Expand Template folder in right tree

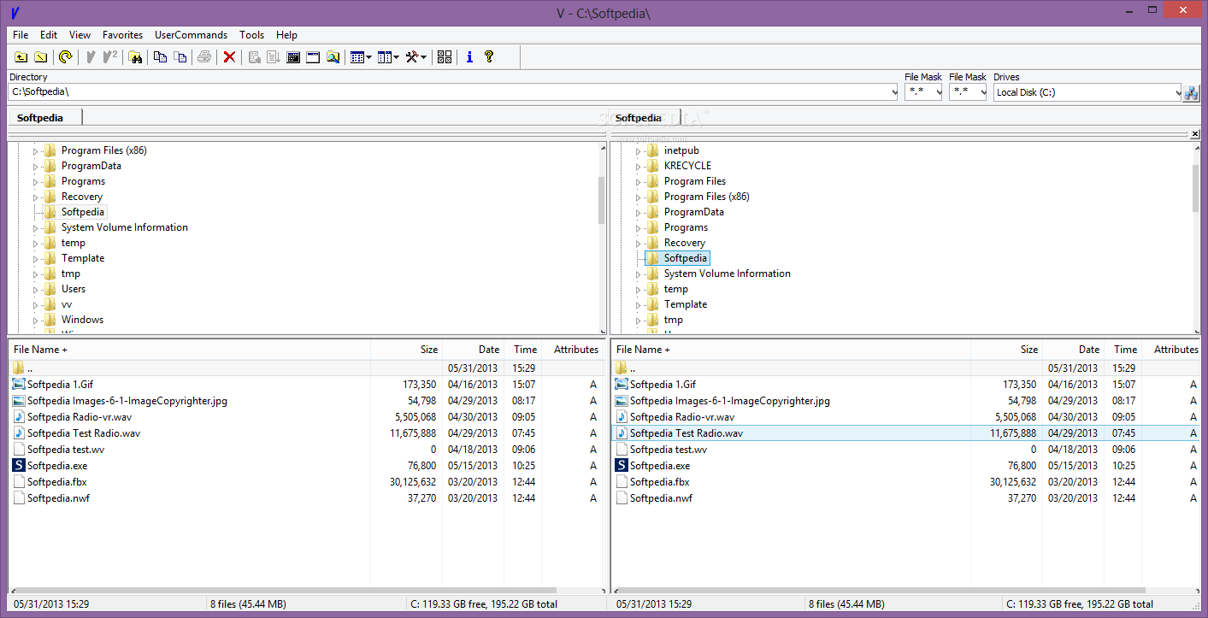point(638,305)
